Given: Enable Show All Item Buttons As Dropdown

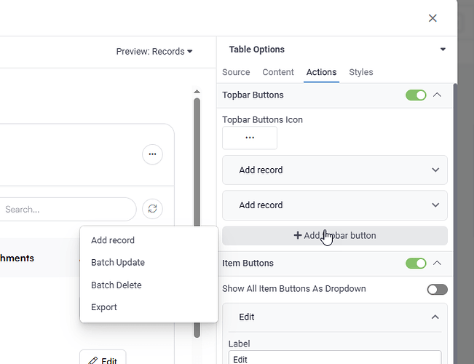Looking at the screenshot, I should point(437,289).
